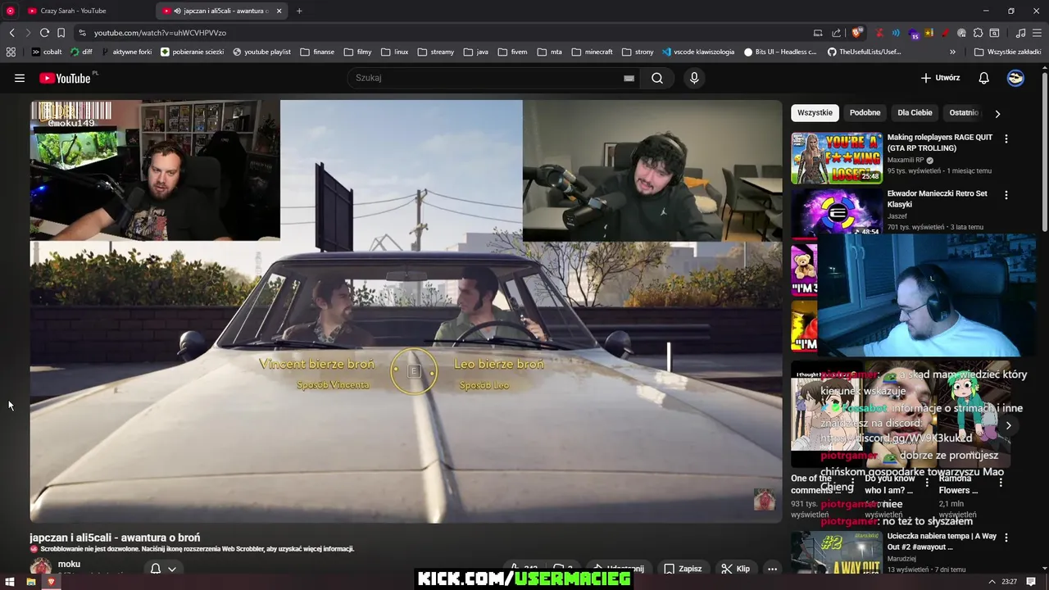Screen dimensions: 1049x590
Task: Switch to the japczan i ali5cali tab
Action: click(221, 11)
